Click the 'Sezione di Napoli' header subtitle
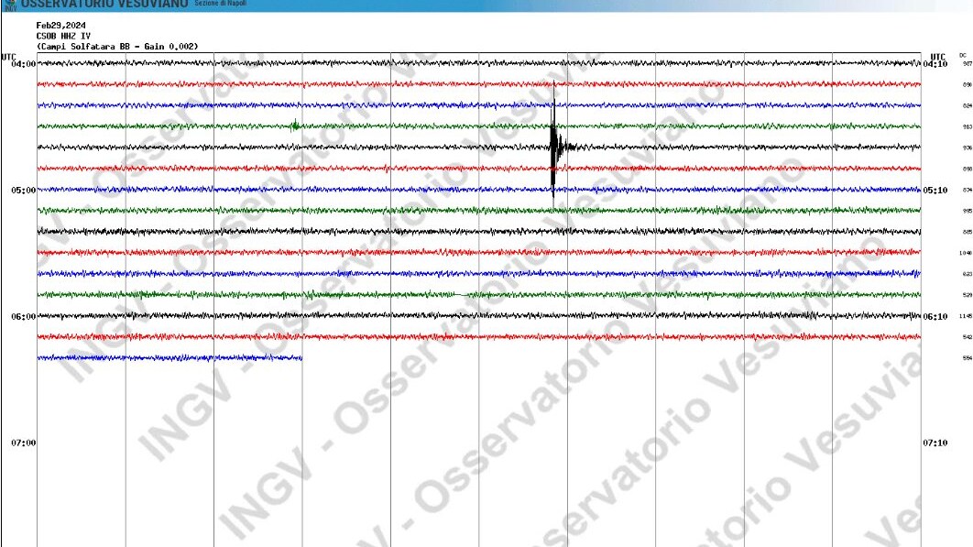This screenshot has width=973, height=547. (220, 3)
